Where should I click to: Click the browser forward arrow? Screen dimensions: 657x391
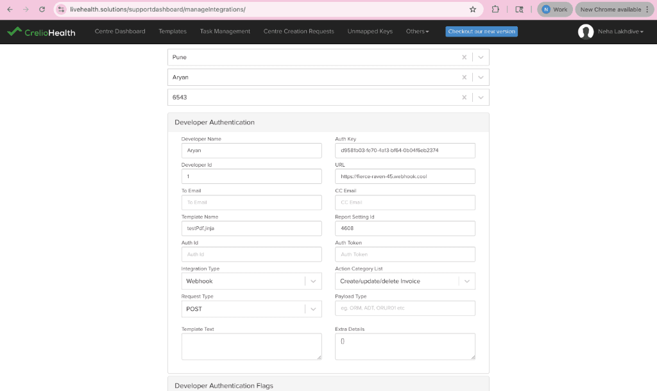point(26,9)
